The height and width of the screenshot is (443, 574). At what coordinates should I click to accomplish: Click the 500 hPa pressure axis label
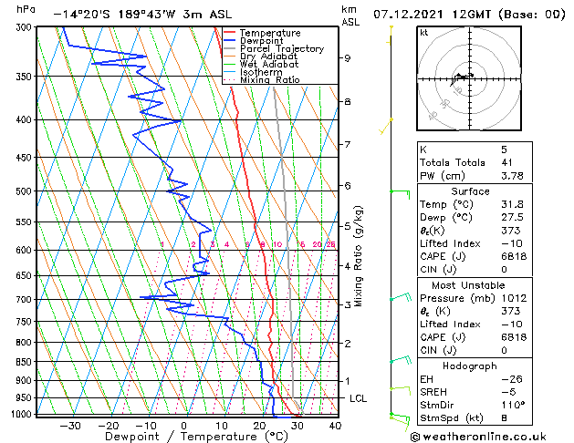24,191
